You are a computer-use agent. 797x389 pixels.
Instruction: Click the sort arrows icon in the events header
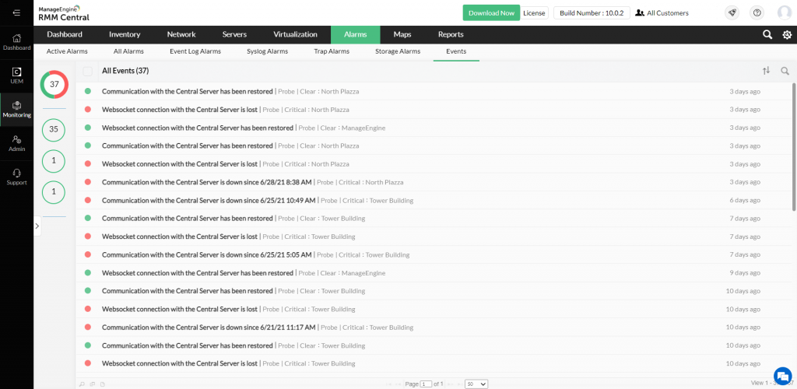766,71
